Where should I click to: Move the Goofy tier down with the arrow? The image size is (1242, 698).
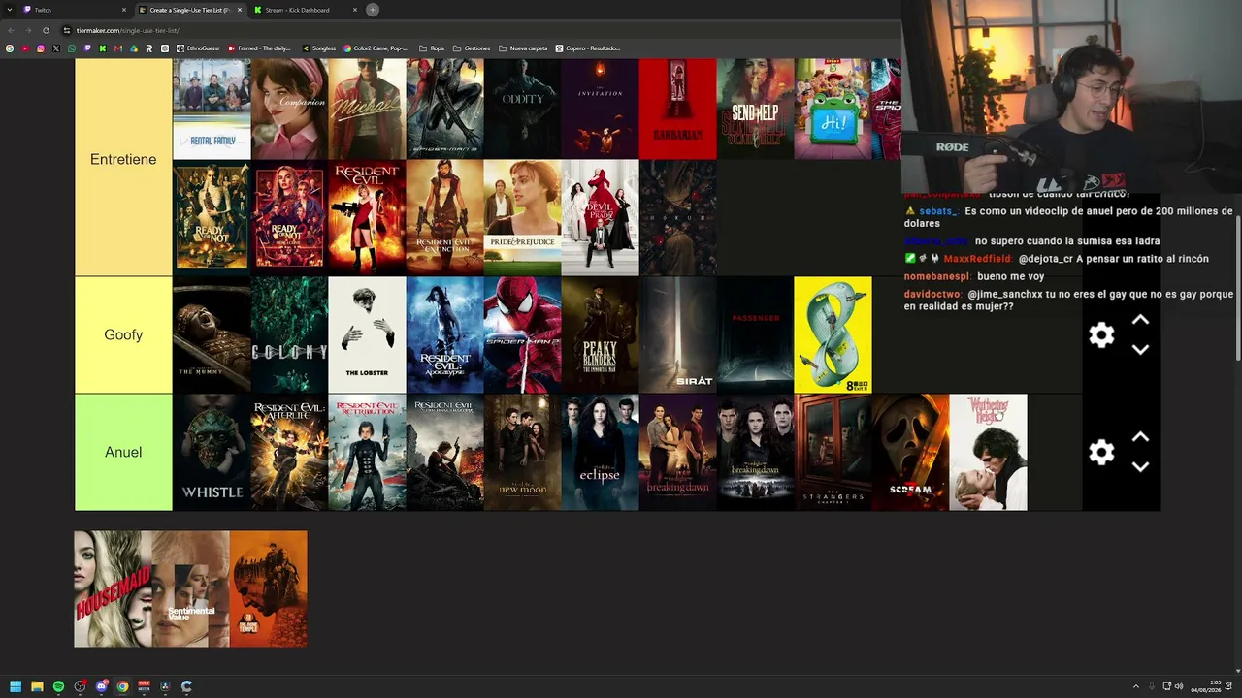pyautogui.click(x=1140, y=349)
